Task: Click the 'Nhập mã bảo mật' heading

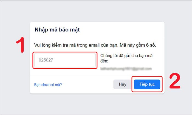Action: 57,30
